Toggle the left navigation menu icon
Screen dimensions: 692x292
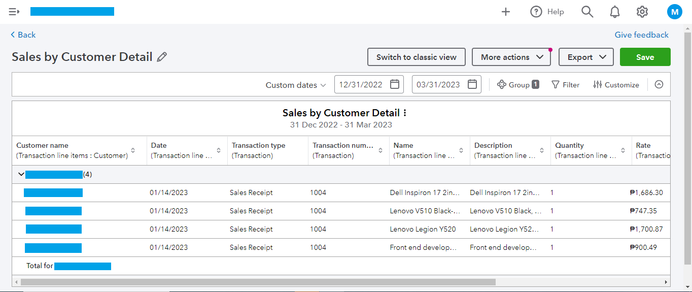(x=14, y=12)
